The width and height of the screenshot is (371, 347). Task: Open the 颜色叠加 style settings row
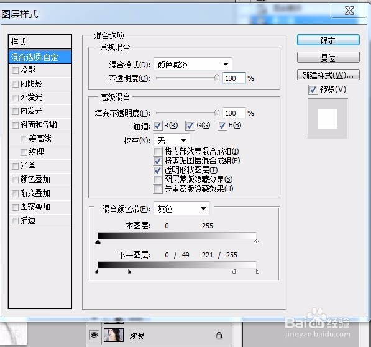pyautogui.click(x=40, y=180)
